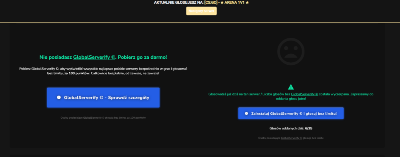Viewport: 400px width, 157px height.
Task: Click the text 'Głosów oddanych dziś: 6/25'
Action: coord(291,129)
